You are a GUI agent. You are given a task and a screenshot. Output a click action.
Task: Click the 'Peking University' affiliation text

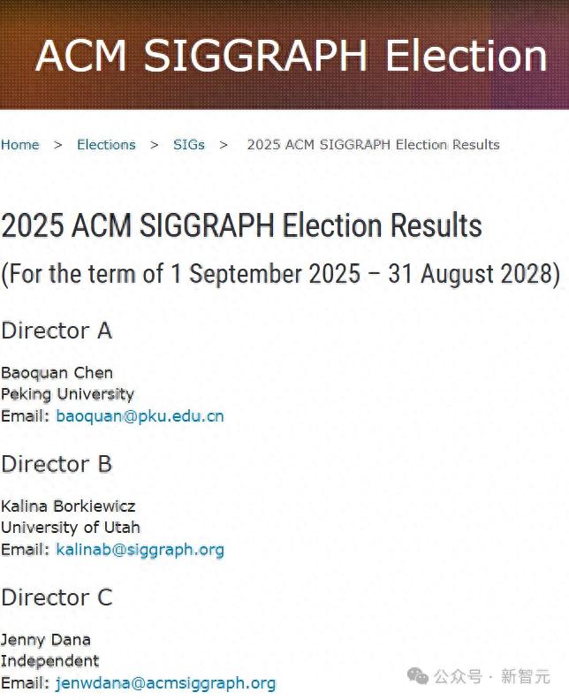click(x=67, y=394)
